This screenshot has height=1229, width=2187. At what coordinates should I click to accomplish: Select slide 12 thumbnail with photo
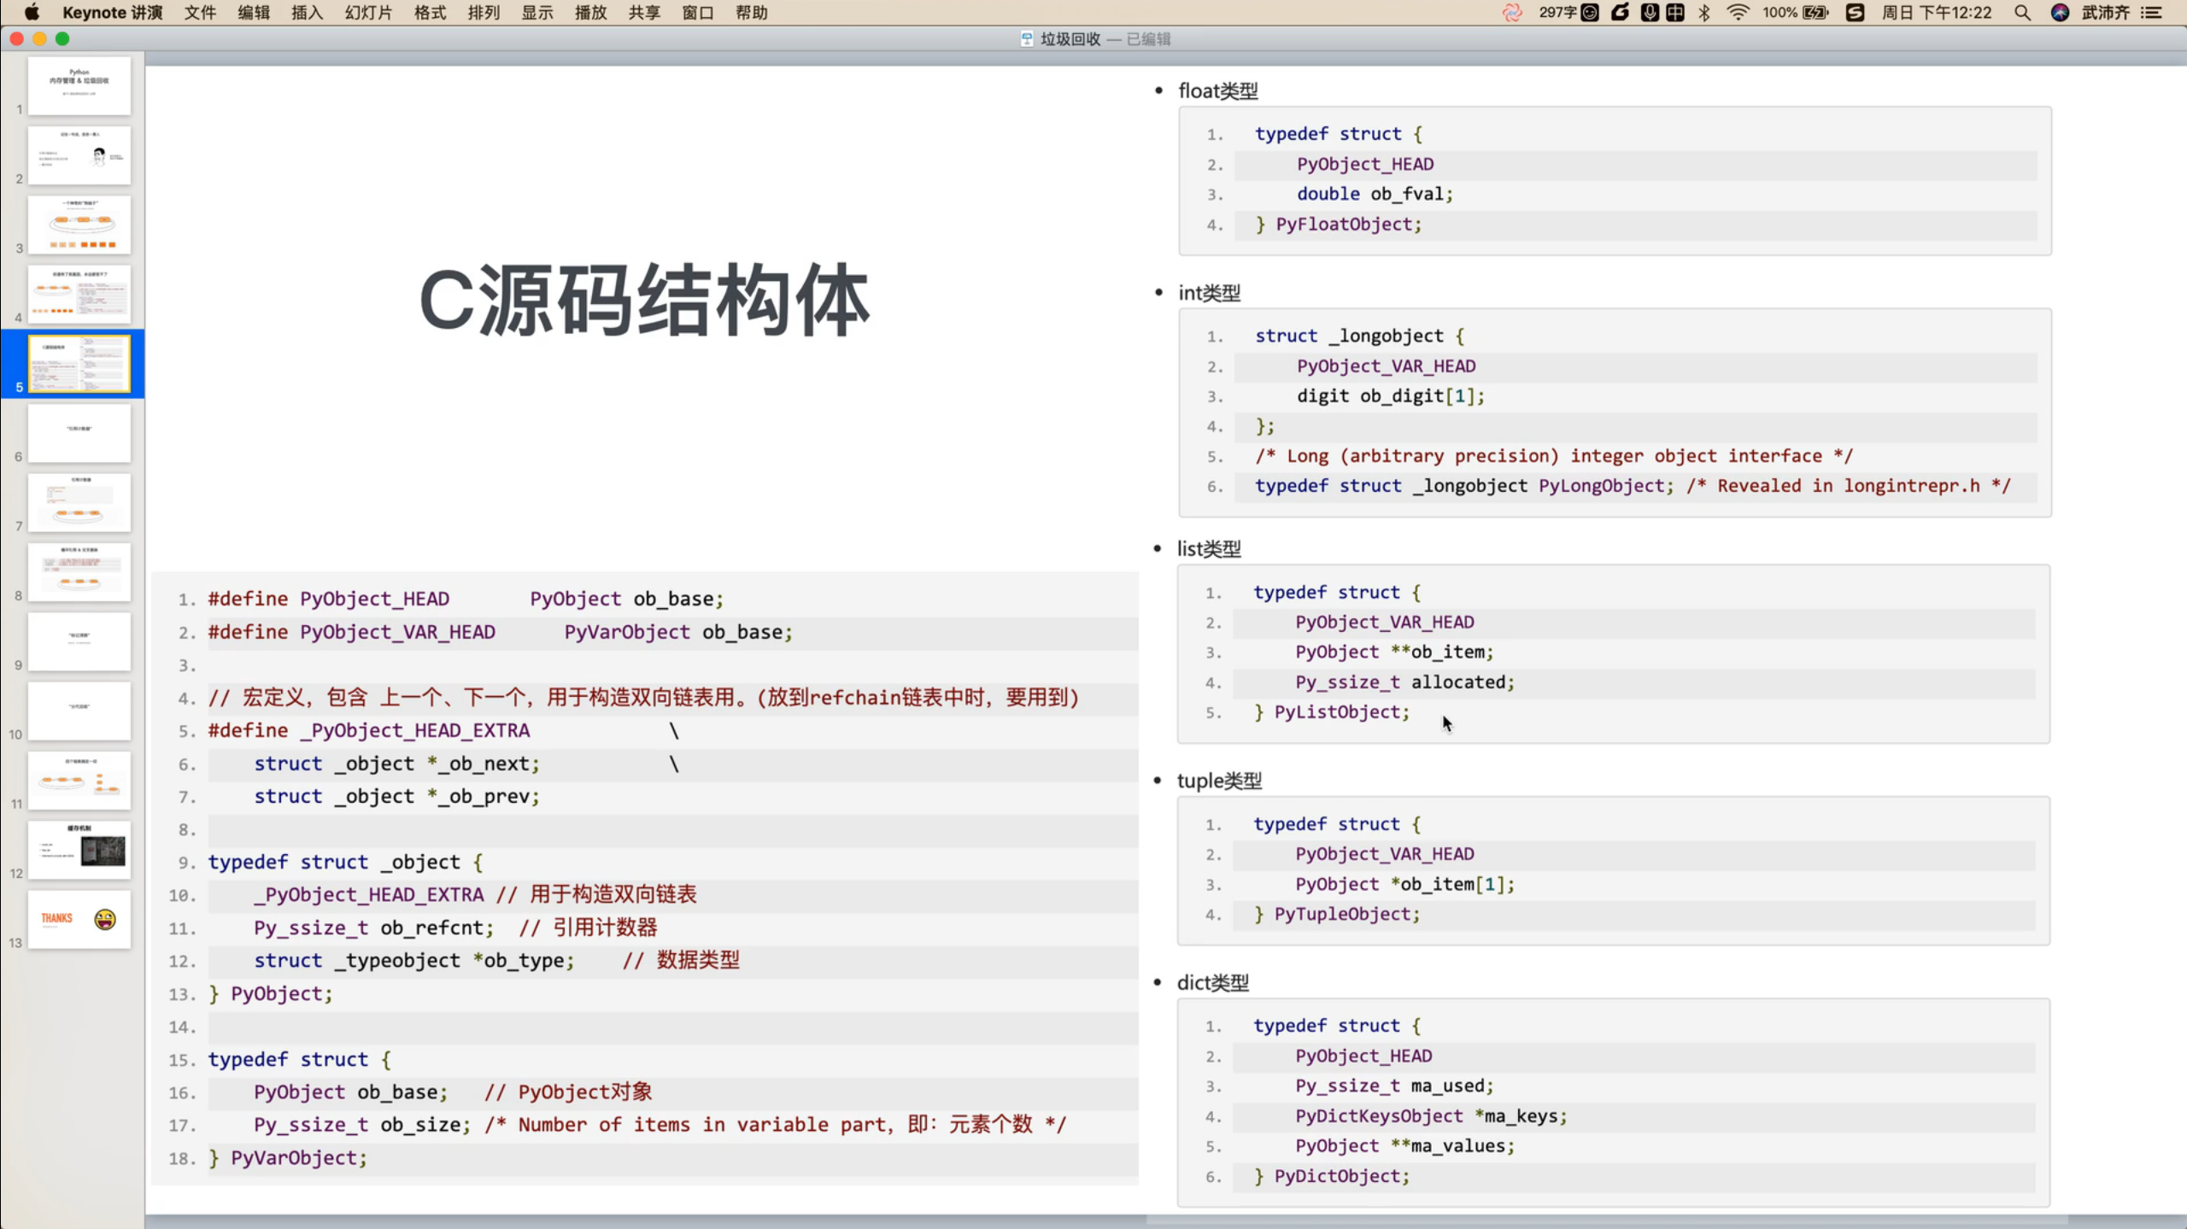(79, 850)
